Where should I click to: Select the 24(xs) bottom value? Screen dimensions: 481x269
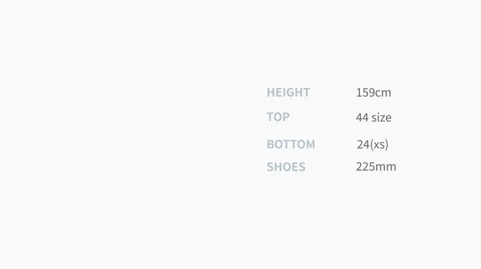pos(373,144)
